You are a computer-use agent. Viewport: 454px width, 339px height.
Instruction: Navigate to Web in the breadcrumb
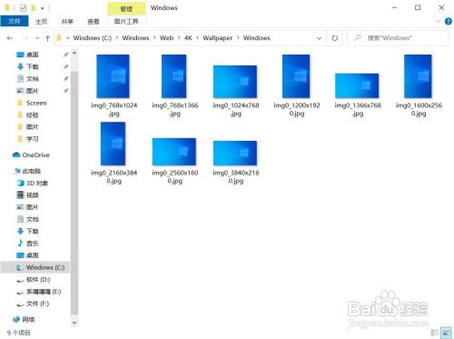coord(166,38)
